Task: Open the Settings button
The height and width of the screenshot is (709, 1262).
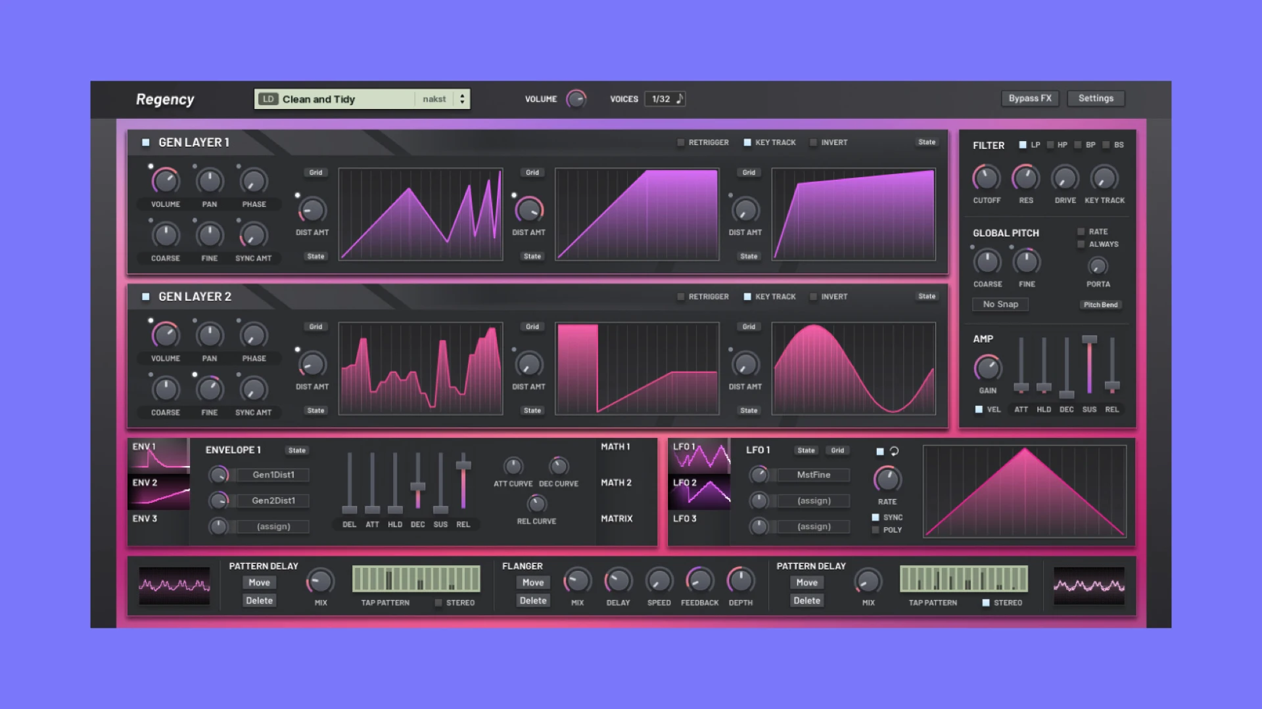Action: (x=1096, y=98)
